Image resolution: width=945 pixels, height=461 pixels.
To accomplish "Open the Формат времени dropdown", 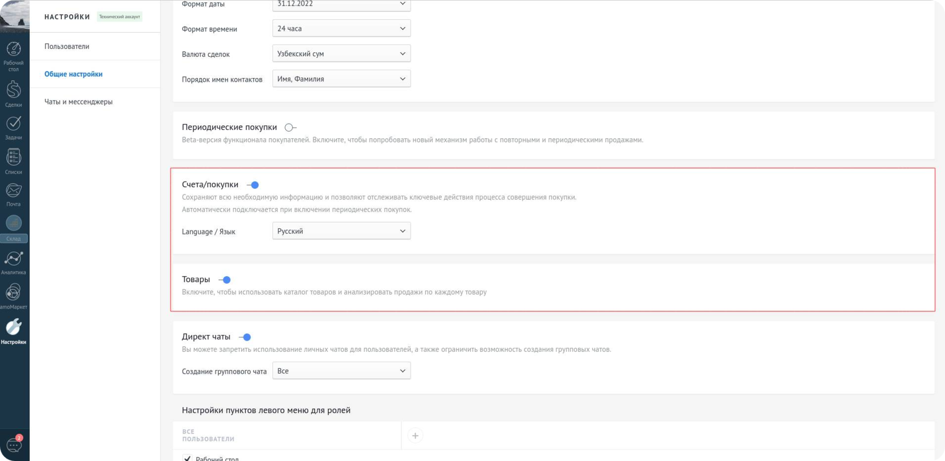I will [x=341, y=29].
